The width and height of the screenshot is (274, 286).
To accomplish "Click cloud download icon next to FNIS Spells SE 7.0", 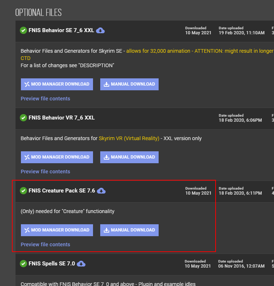I will pos(81,264).
